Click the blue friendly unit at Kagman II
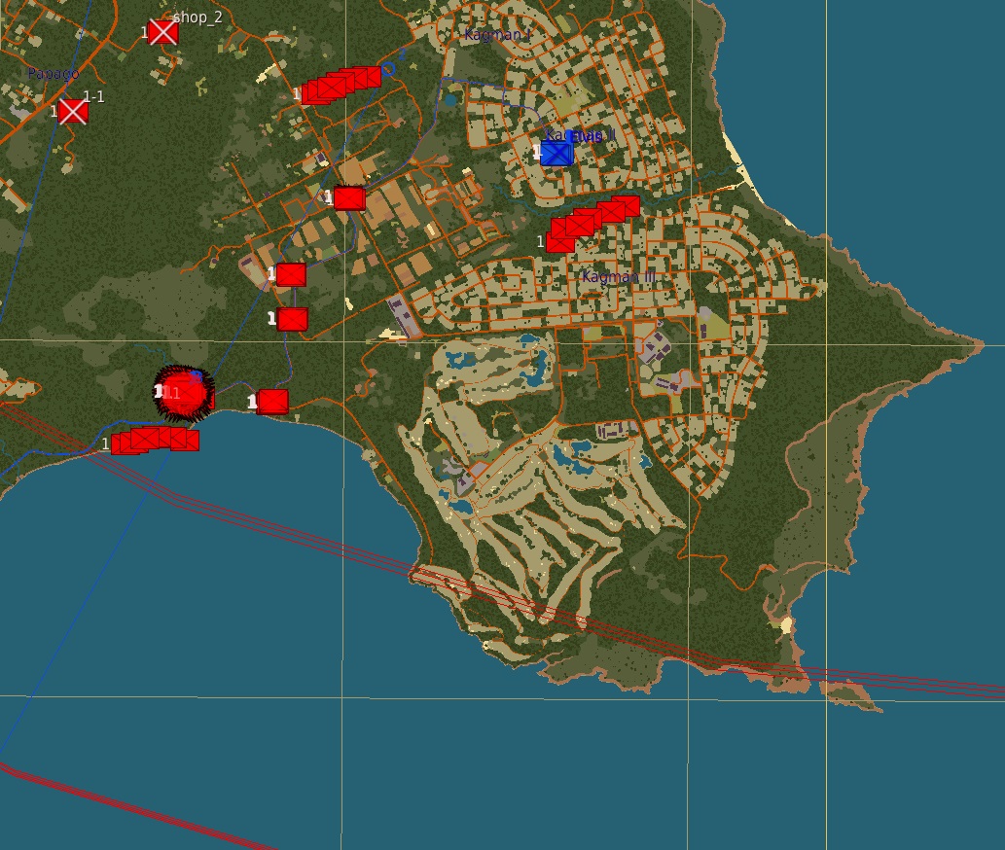Image resolution: width=1005 pixels, height=850 pixels. [556, 153]
